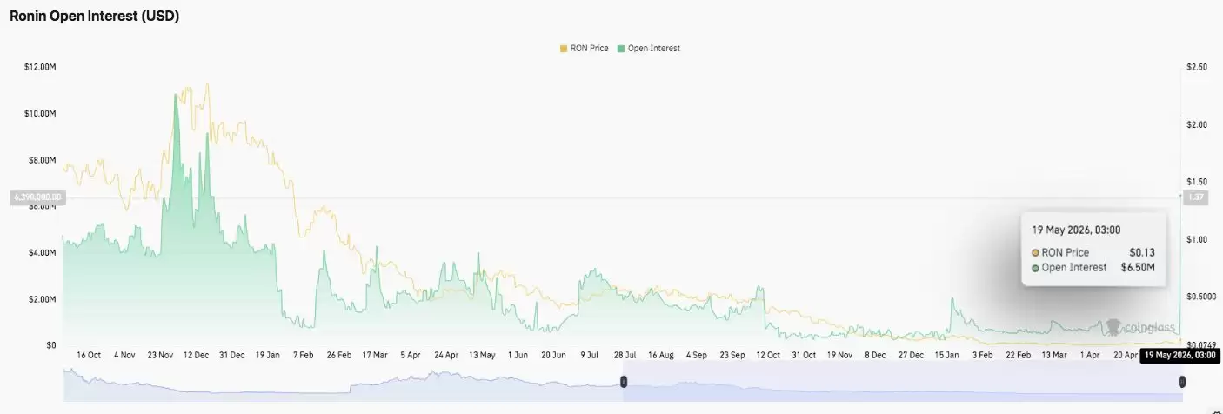The image size is (1223, 414).
Task: Click the Open Interest row in the tooltip
Action: [x=1093, y=268]
